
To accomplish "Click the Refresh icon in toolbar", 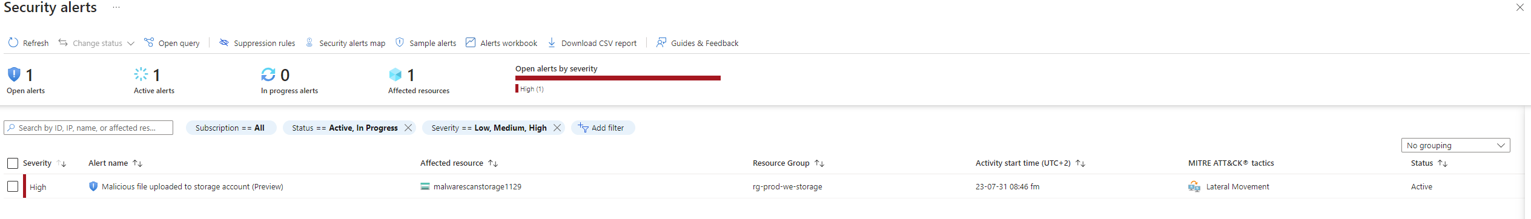I will click(x=13, y=43).
